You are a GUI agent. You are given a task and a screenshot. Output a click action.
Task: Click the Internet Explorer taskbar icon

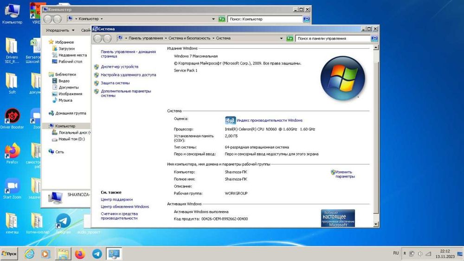pyautogui.click(x=29, y=254)
